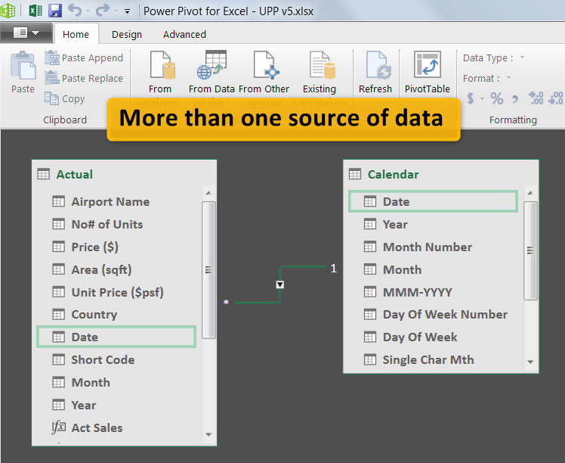
Task: Select Year field in Calendar table
Action: pyautogui.click(x=433, y=225)
